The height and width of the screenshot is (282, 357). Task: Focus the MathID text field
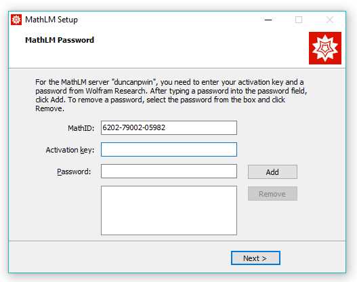pyautogui.click(x=169, y=128)
